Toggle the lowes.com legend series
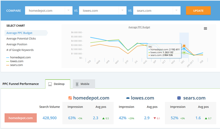220x129 pixels. pyautogui.click(x=15, y=61)
